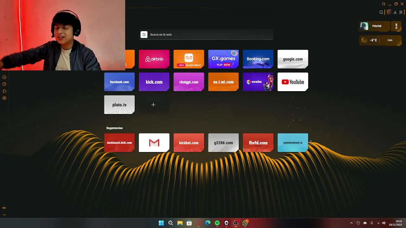Show more suggestions with right arrow
This screenshot has width=406, height=228.
pos(311,142)
